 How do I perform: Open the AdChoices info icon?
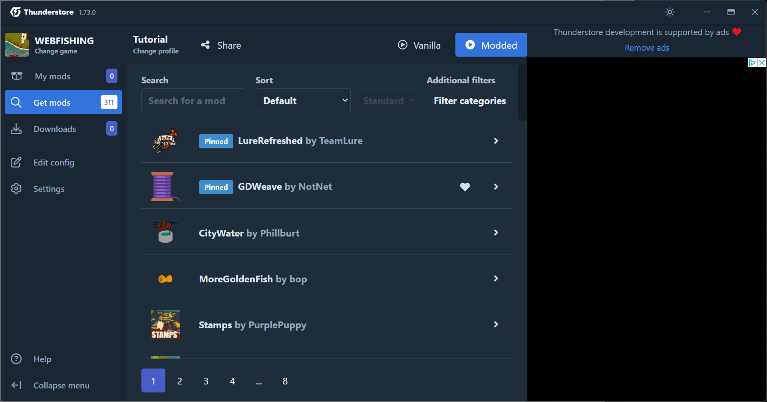752,63
